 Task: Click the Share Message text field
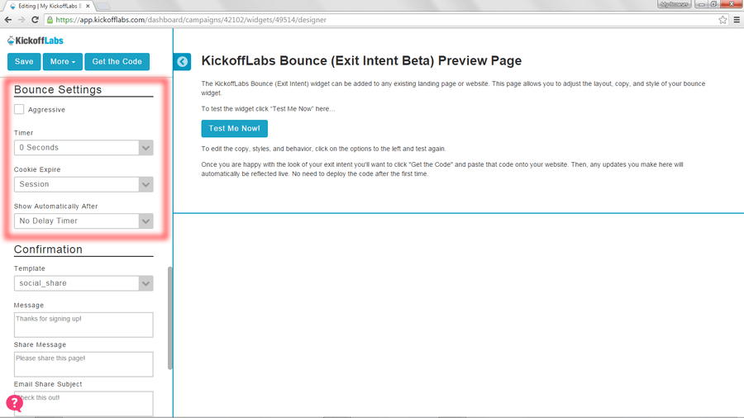pos(83,364)
